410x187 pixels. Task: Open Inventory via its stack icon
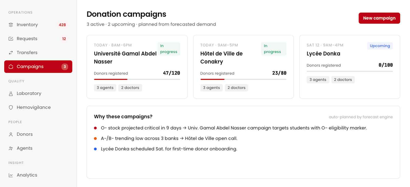click(x=11, y=25)
